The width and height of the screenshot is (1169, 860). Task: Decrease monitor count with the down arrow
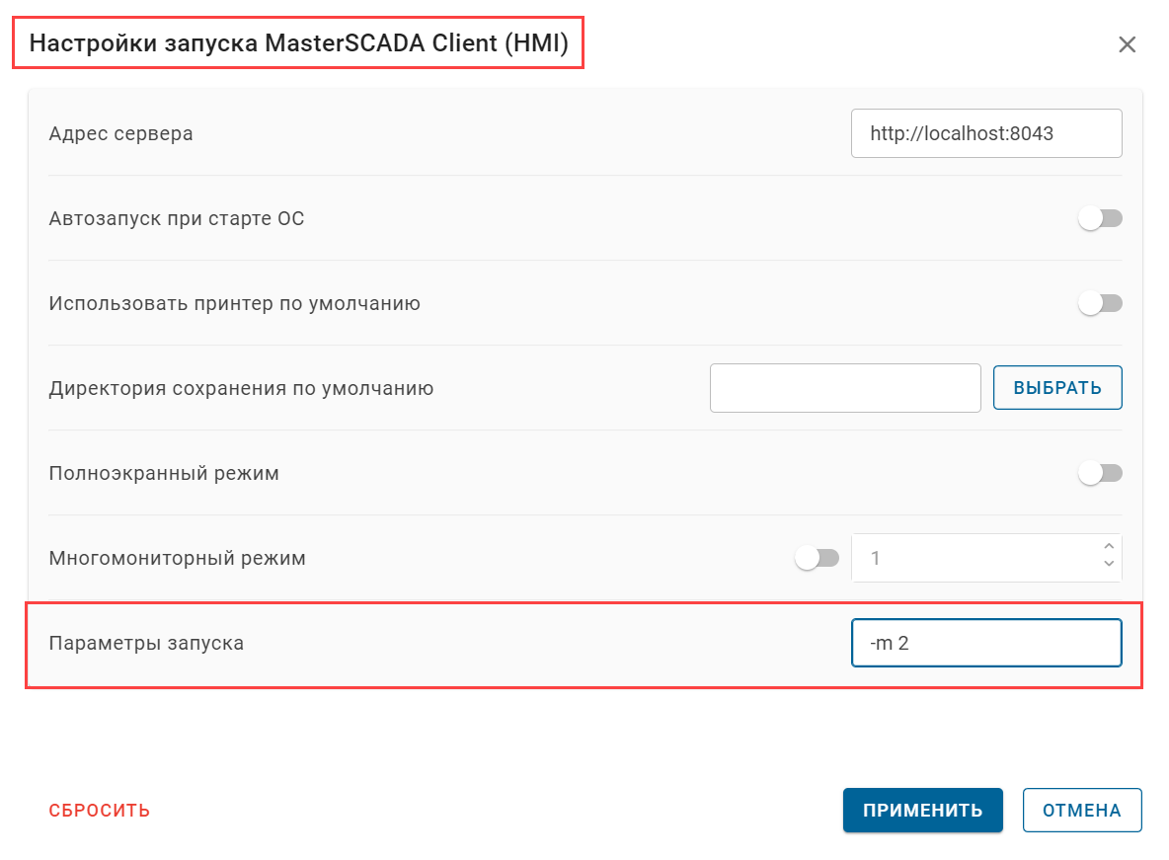[x=1109, y=565]
